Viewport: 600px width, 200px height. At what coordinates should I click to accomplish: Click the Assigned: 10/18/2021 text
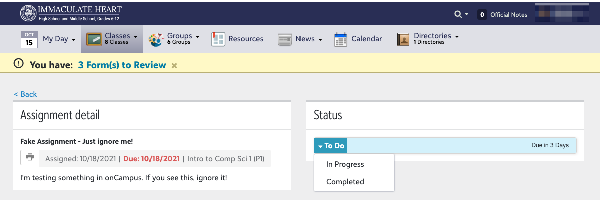80,159
